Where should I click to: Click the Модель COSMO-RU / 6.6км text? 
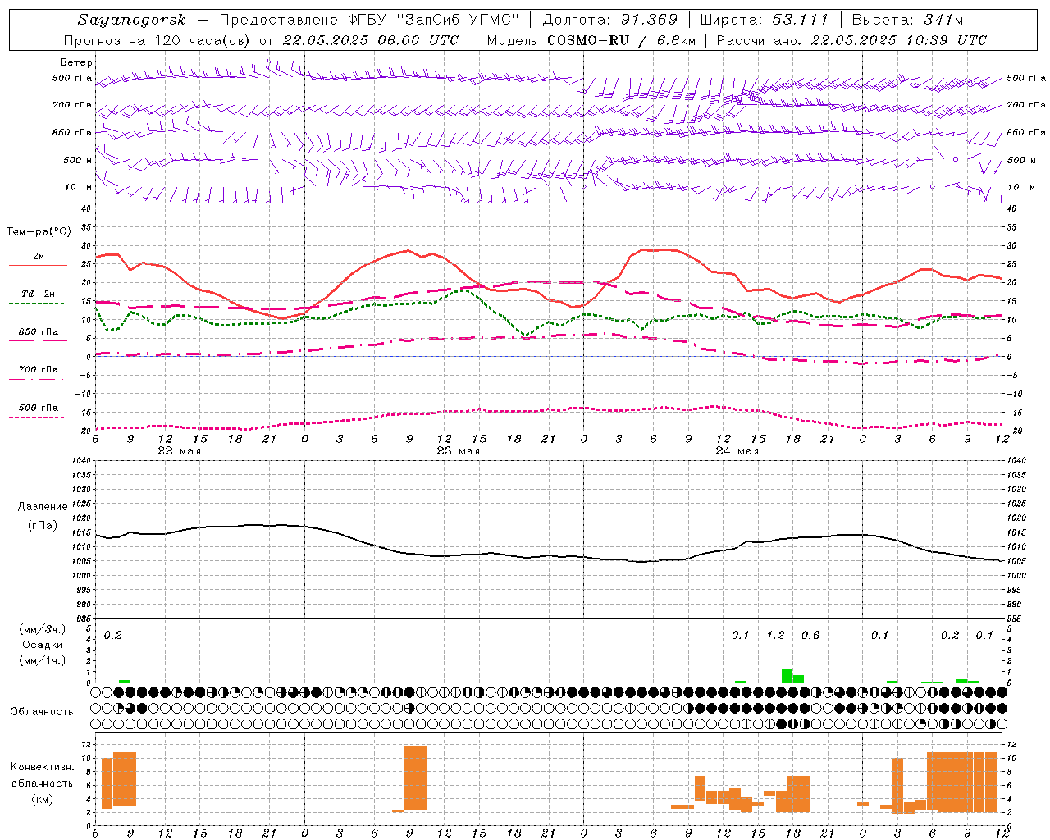591,40
